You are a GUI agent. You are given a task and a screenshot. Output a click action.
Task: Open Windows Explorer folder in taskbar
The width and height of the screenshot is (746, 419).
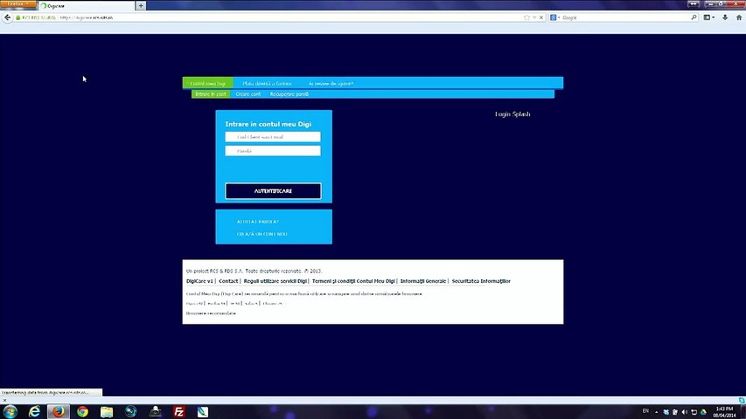[x=107, y=411]
